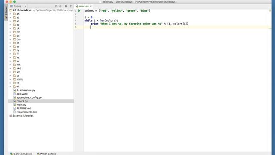Viewport: 275px width, 155px height.
Task: Click the print statement line
Action: click(x=139, y=24)
